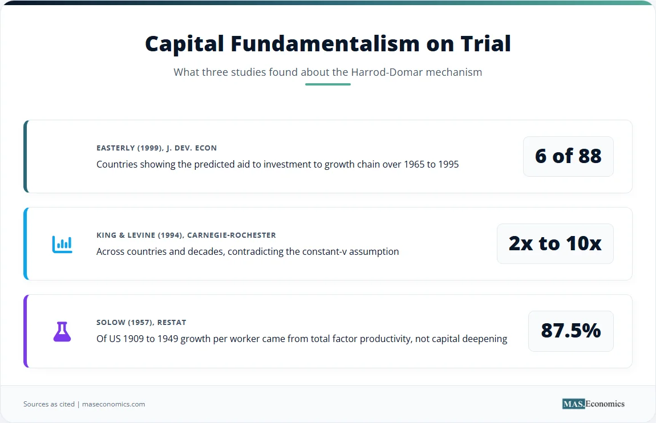
Task: Select the '2x to 10x' statistic badge
Action: [555, 243]
